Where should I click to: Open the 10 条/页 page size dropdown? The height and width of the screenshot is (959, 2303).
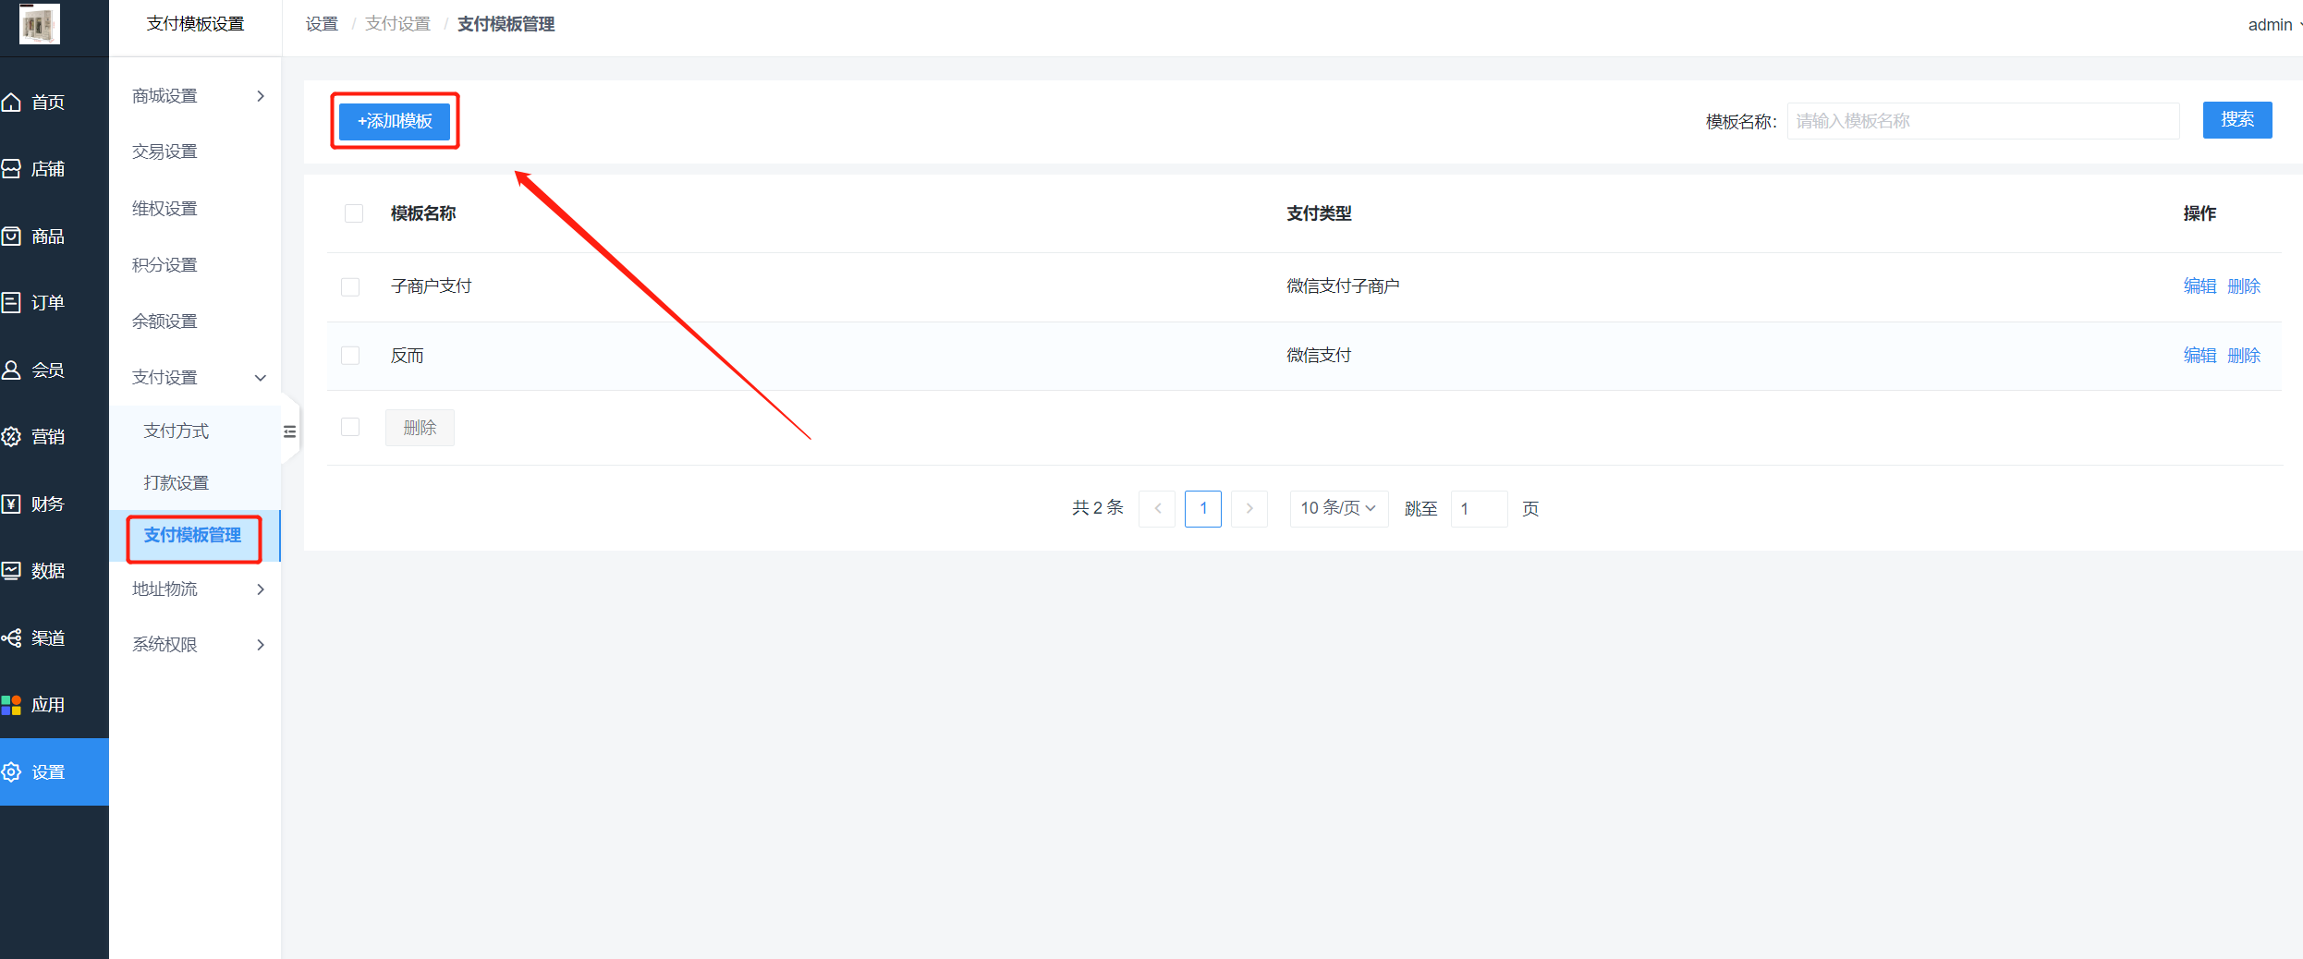point(1338,508)
